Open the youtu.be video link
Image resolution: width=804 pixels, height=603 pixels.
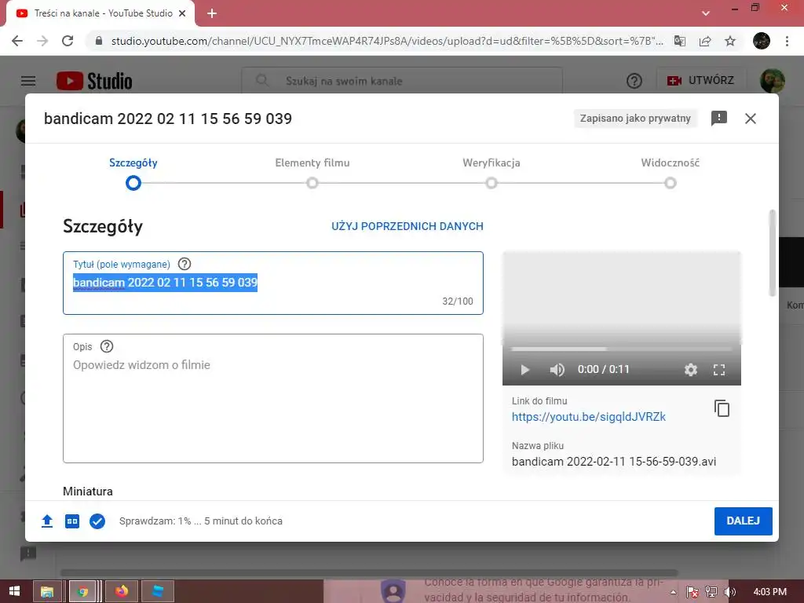(589, 417)
